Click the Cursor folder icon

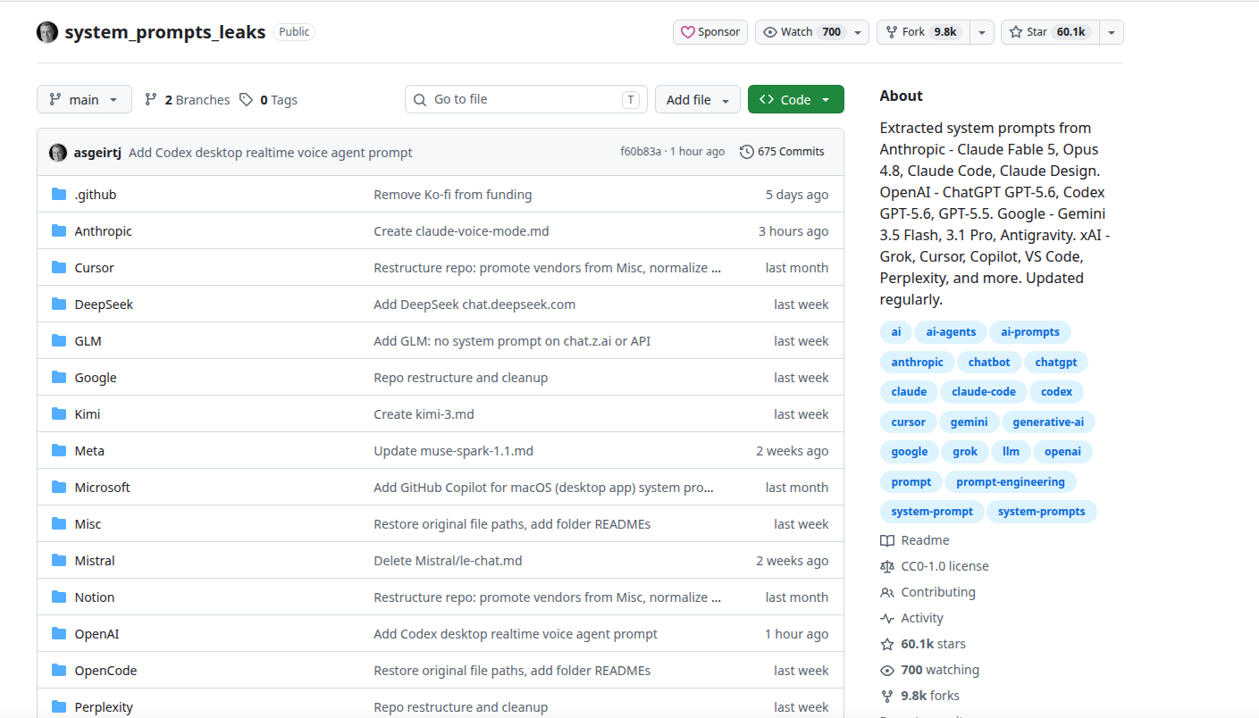[59, 268]
